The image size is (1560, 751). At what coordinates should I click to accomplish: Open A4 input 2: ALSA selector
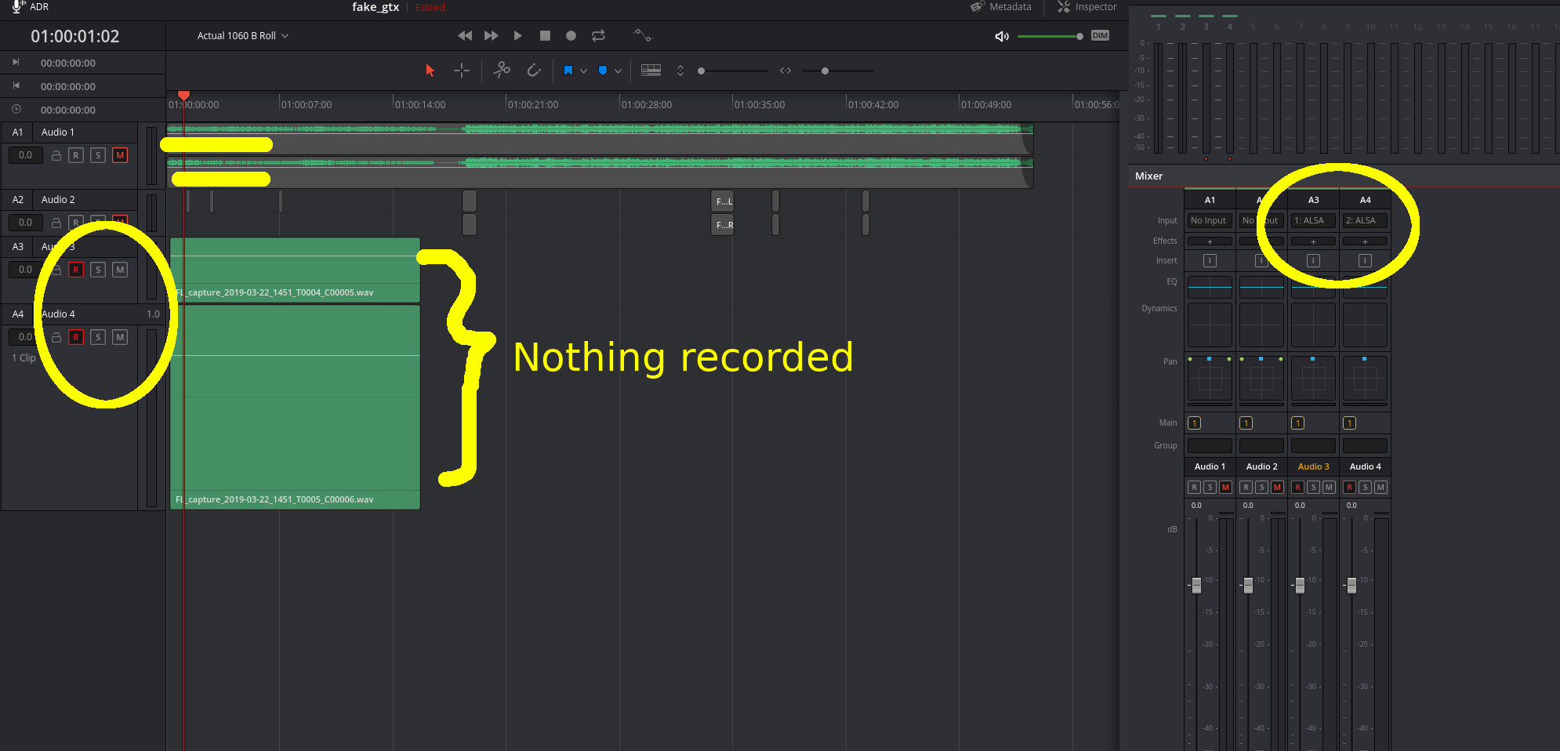click(1365, 221)
